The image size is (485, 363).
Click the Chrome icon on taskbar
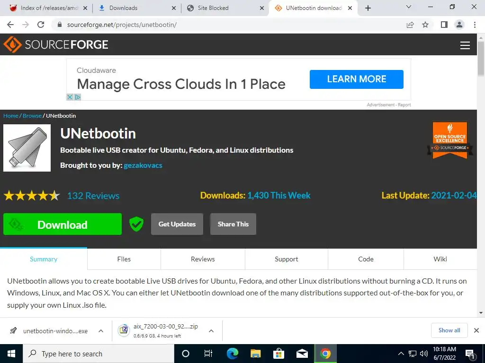(x=325, y=354)
